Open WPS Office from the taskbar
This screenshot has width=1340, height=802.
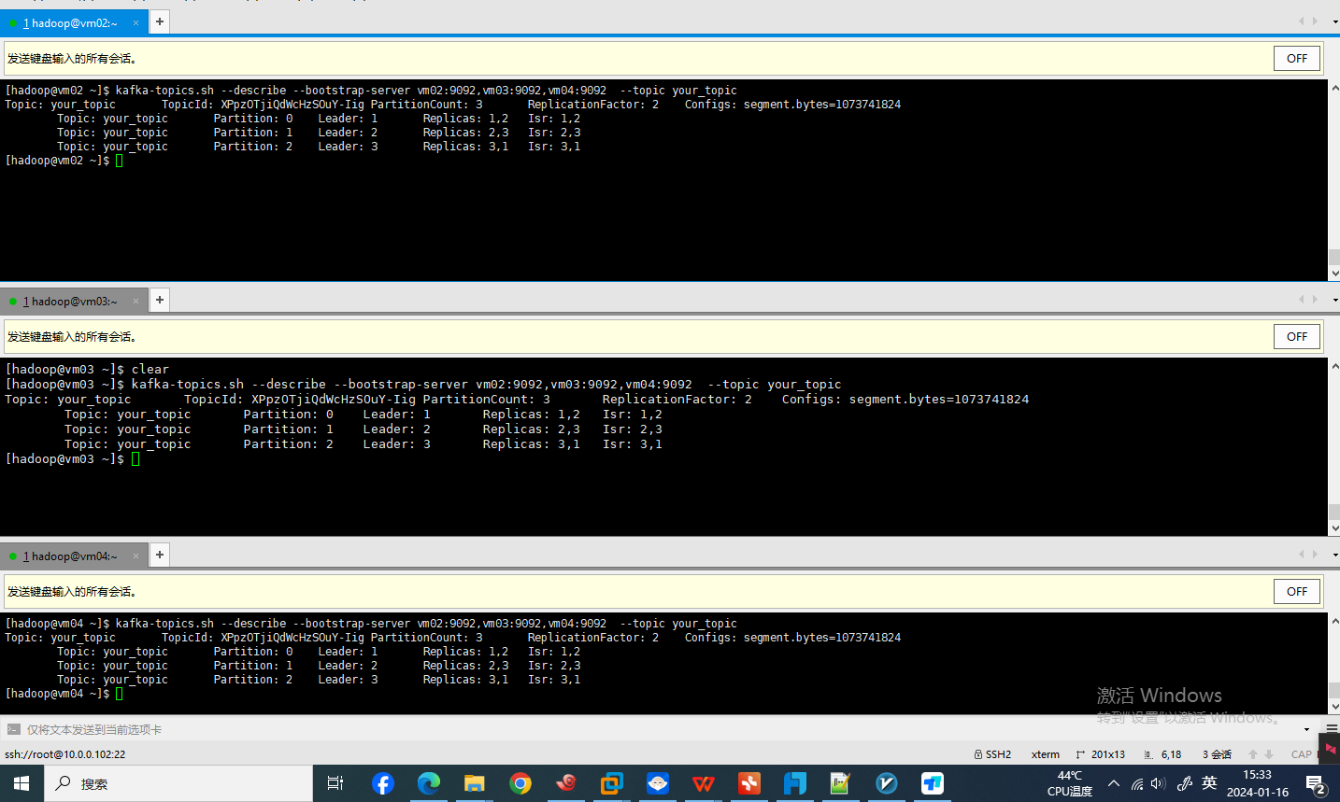(x=703, y=783)
